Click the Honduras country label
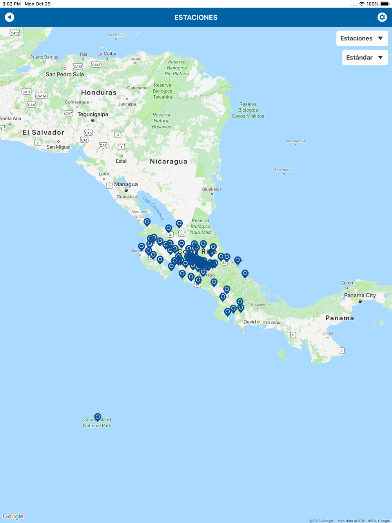The image size is (392, 523). [x=99, y=93]
